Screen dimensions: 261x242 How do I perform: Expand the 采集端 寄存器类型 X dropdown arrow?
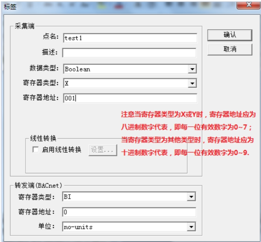(192, 83)
